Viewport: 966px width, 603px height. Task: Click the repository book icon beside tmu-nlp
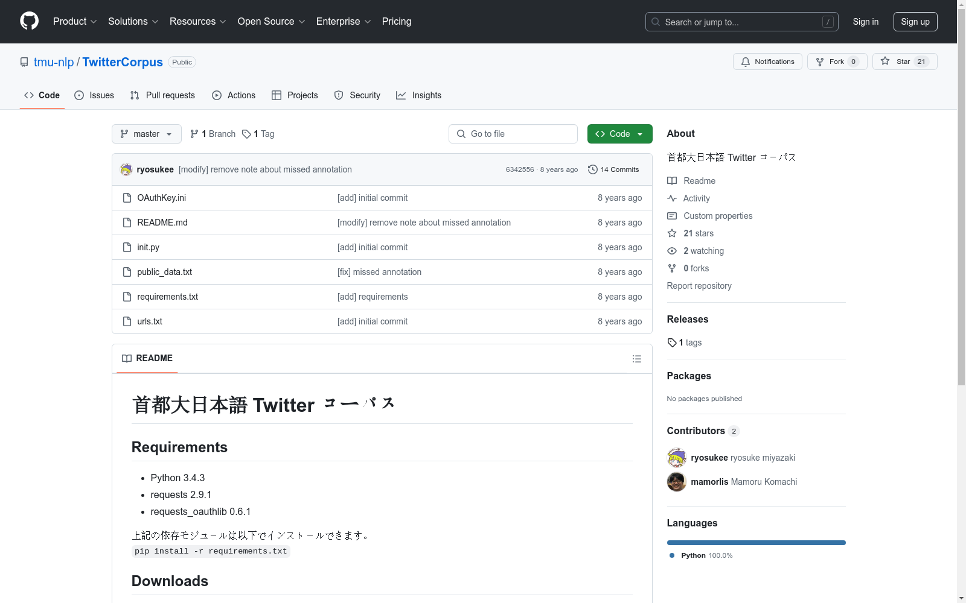click(24, 62)
